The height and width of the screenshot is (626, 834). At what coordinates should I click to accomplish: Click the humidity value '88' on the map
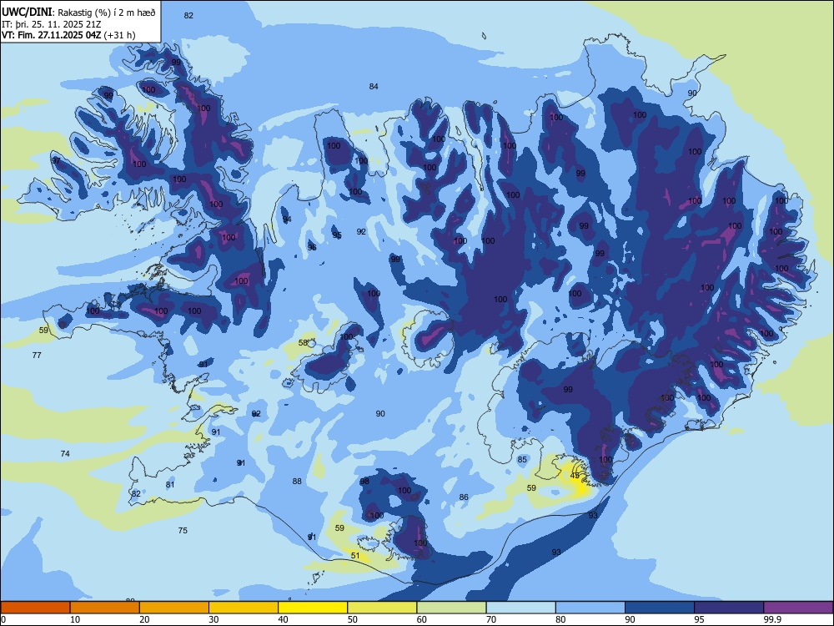pyautogui.click(x=297, y=482)
